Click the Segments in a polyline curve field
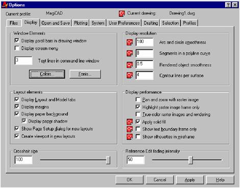Image resolution: width=240 pixels, height=188 pixels. pyautogui.click(x=145, y=53)
